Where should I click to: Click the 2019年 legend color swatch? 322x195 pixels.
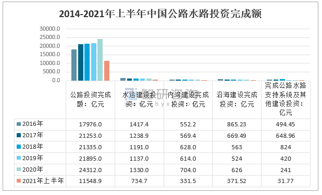(x=19, y=158)
